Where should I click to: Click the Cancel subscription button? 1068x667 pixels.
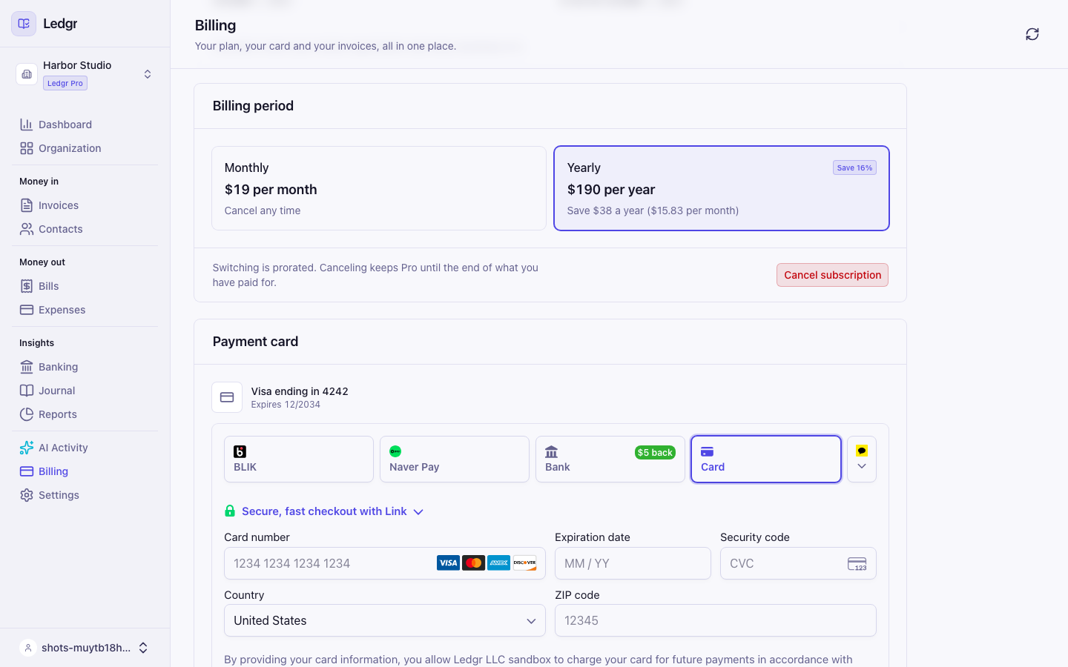coord(832,275)
